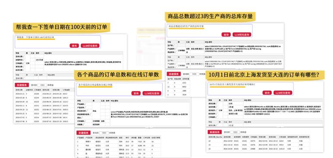Click inventory value 8452 in 总库存量 results
Viewport: 333px width, 158px height.
[184, 87]
